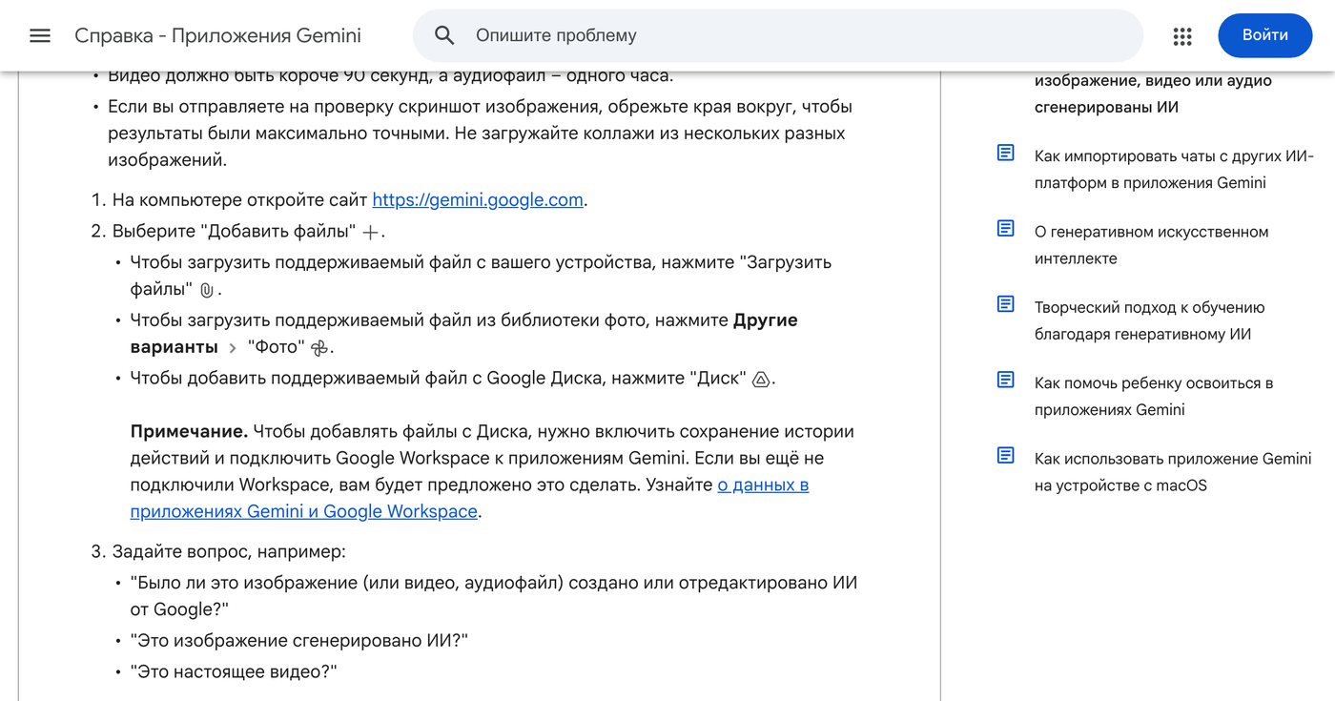Click the step Выберите Добавить файлы
The height and width of the screenshot is (701, 1335).
coord(249,232)
